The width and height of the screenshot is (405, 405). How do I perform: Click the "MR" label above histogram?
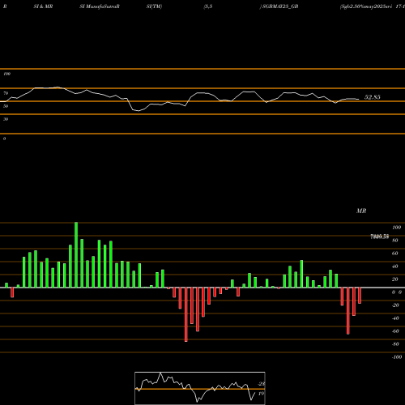(361, 211)
